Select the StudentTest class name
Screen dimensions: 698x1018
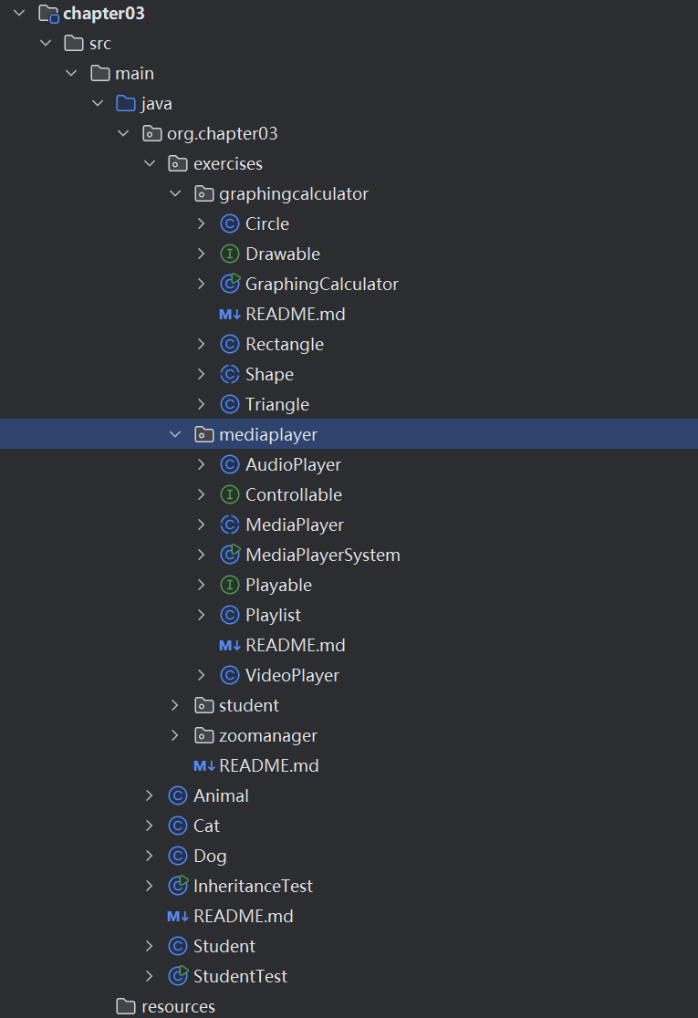tap(240, 976)
